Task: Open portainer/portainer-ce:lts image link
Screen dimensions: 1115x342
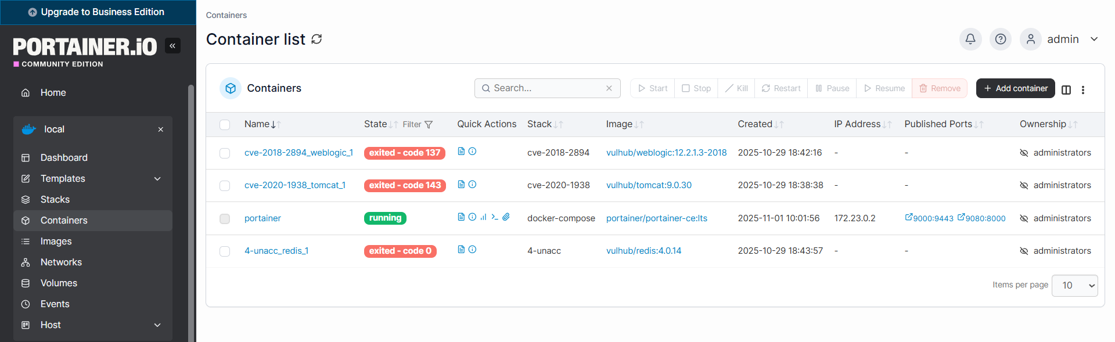Action: tap(657, 218)
